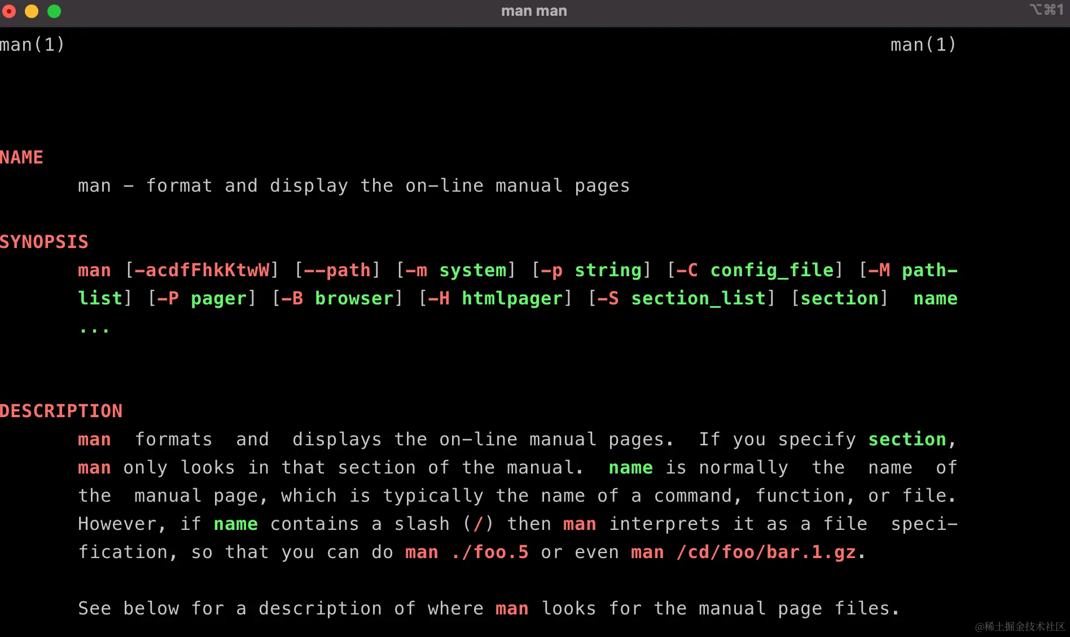Click the right header 'man(1)'
This screenshot has width=1070, height=637.
click(x=923, y=45)
